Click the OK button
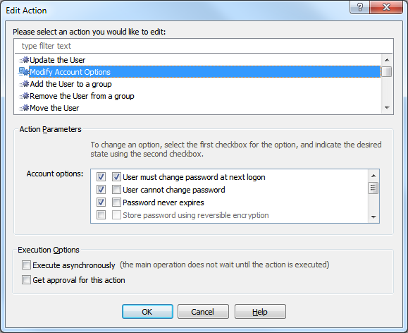 147,312
